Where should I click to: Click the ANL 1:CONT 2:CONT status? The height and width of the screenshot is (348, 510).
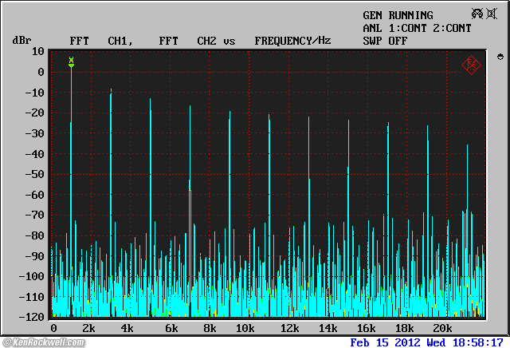[417, 28]
